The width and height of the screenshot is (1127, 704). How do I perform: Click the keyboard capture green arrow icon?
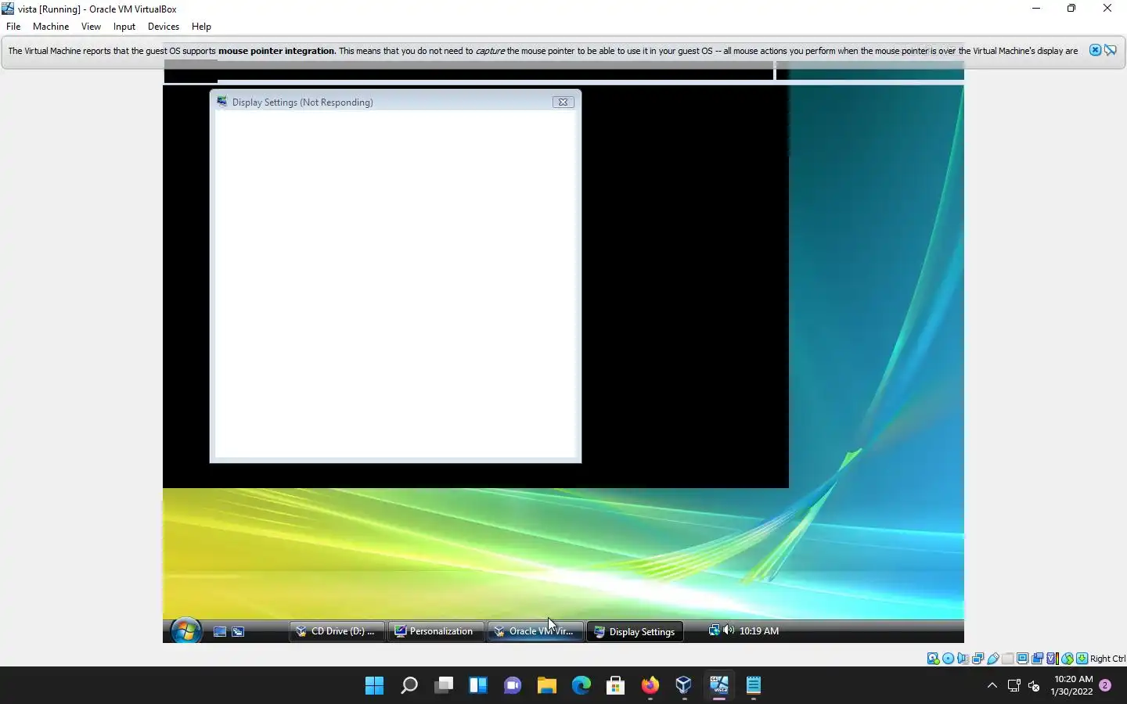click(x=1082, y=659)
